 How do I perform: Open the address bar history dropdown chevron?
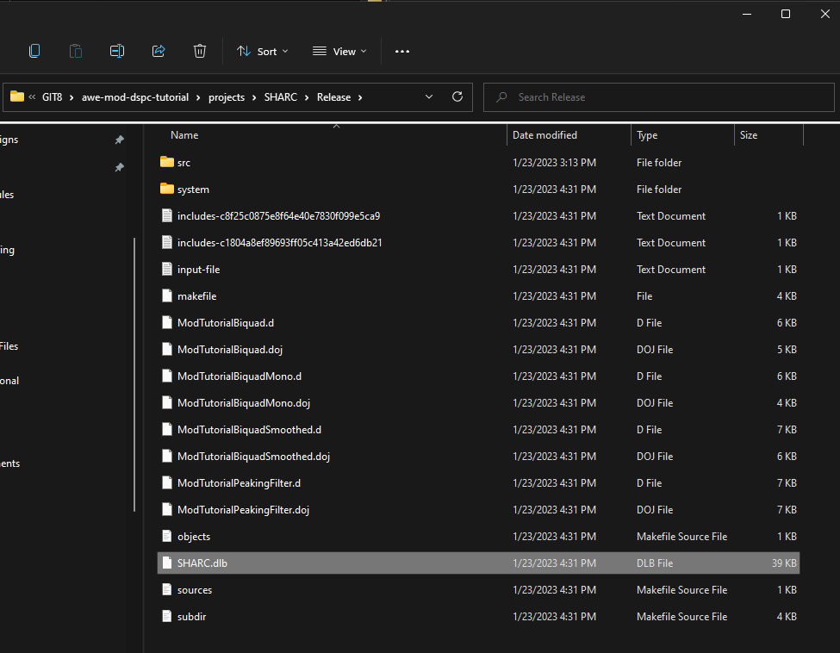[x=429, y=96]
